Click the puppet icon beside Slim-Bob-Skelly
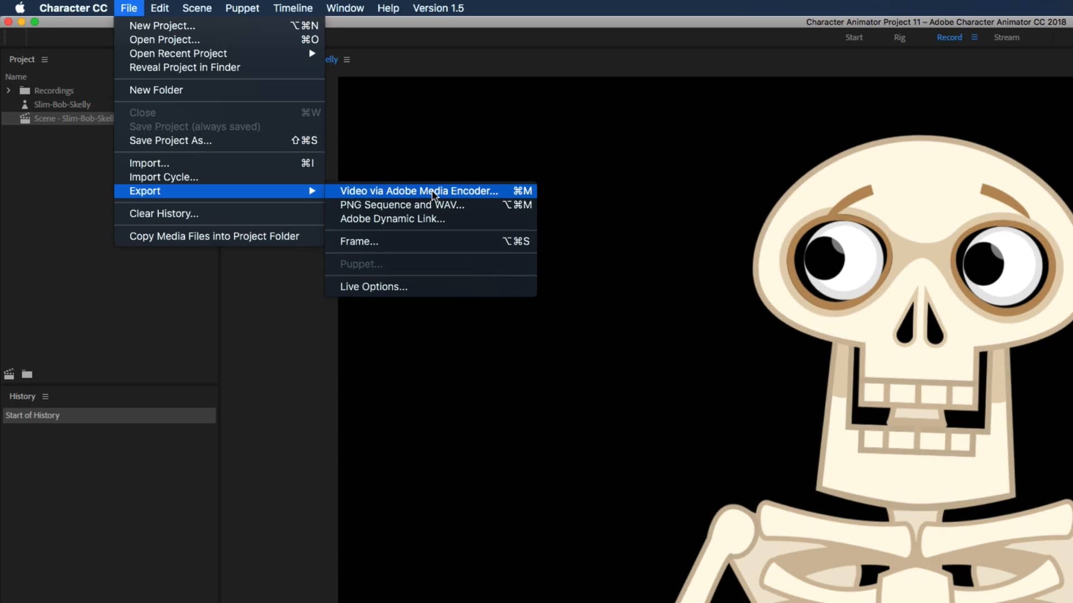Image resolution: width=1073 pixels, height=603 pixels. click(x=25, y=104)
